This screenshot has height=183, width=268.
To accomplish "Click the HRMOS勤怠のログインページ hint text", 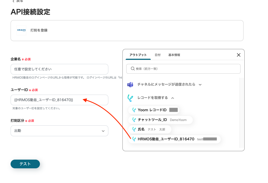I will [67, 77].
